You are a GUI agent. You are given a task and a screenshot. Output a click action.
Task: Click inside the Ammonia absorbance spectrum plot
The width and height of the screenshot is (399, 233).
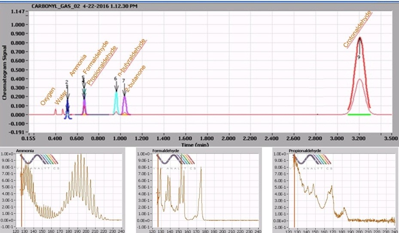(x=69, y=190)
